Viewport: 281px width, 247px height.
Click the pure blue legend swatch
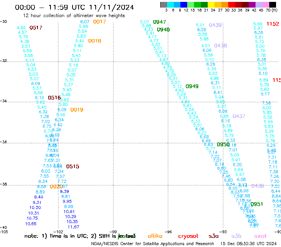(x=184, y=5)
